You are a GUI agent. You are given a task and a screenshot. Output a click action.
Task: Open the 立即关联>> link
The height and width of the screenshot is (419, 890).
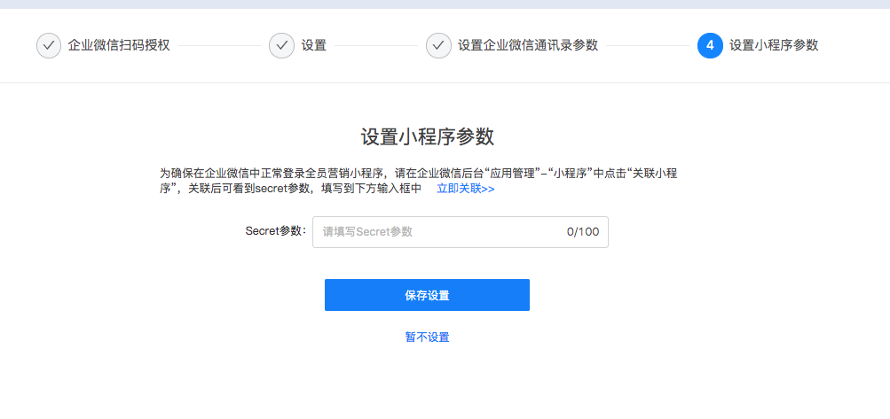(466, 189)
